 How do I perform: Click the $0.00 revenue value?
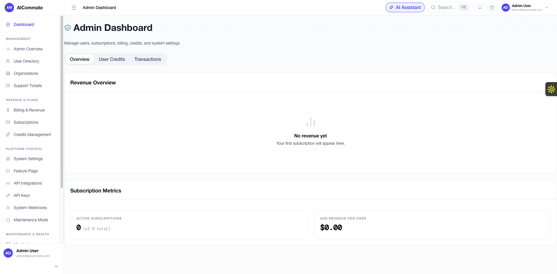[331, 227]
